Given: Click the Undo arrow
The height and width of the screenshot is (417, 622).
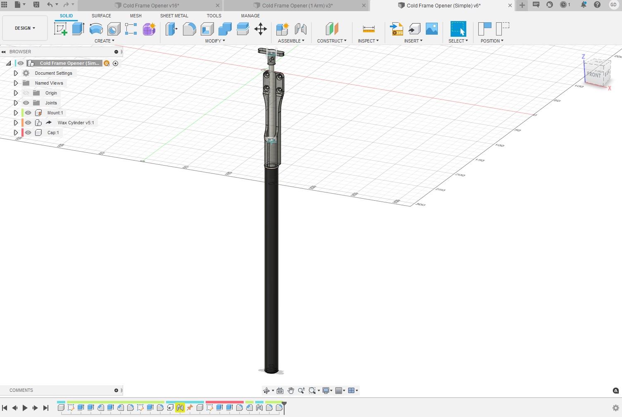Looking at the screenshot, I should tap(50, 5).
